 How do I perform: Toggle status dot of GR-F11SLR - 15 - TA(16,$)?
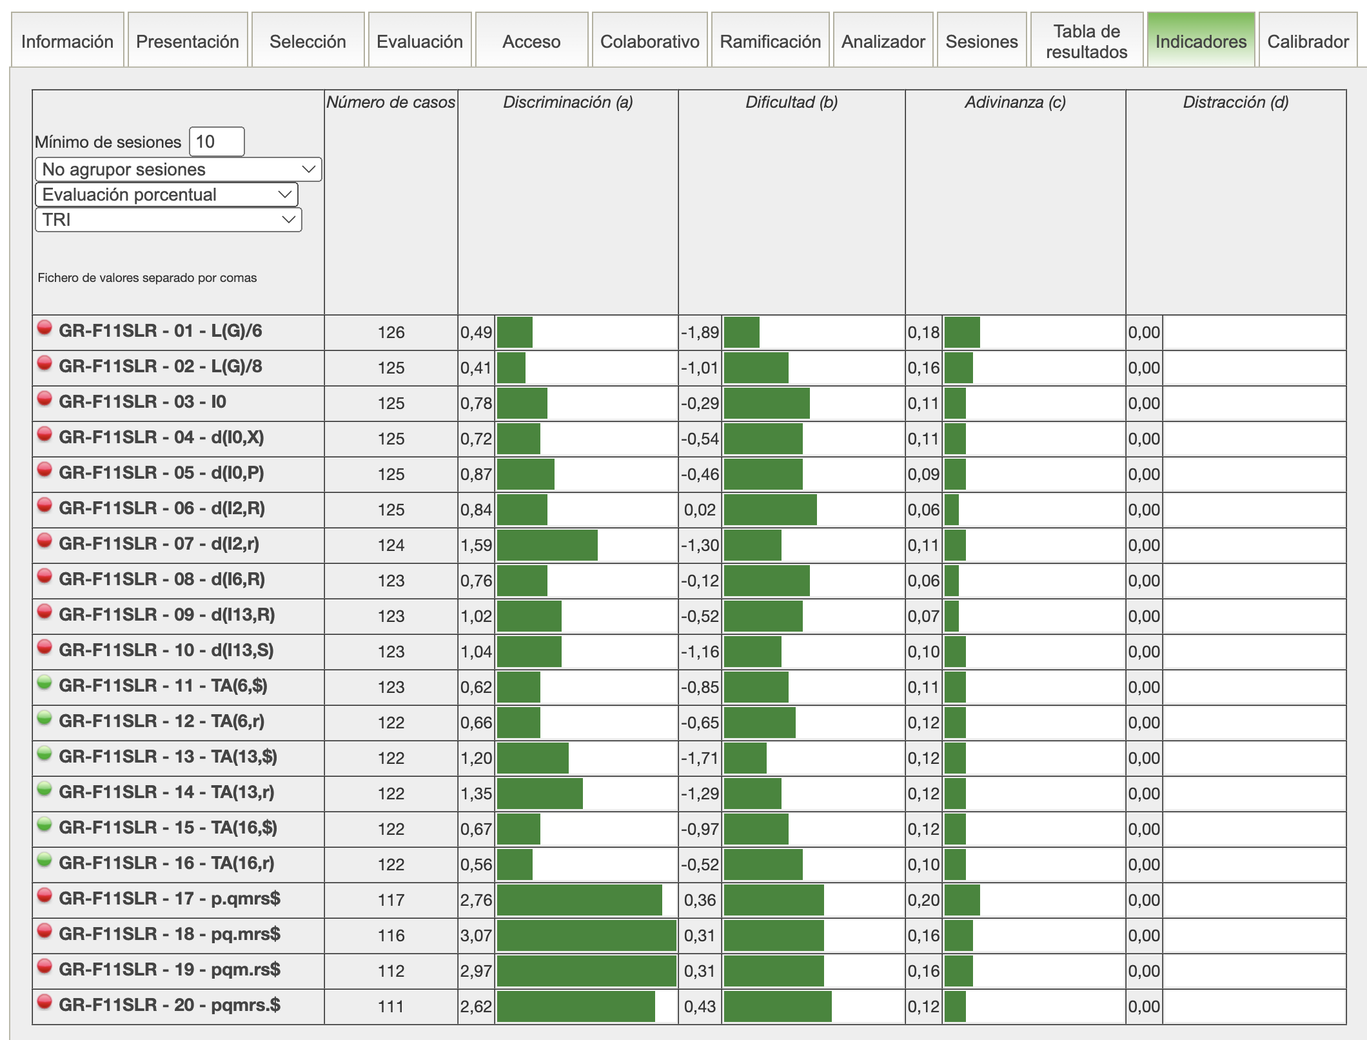(x=44, y=825)
